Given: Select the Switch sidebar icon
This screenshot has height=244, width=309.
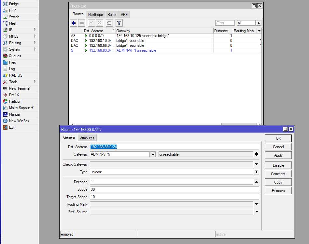Looking at the screenshot, I should point(5,17).
